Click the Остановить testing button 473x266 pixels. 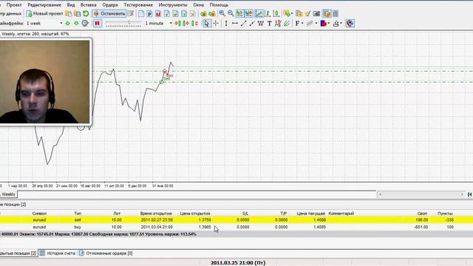coord(109,13)
